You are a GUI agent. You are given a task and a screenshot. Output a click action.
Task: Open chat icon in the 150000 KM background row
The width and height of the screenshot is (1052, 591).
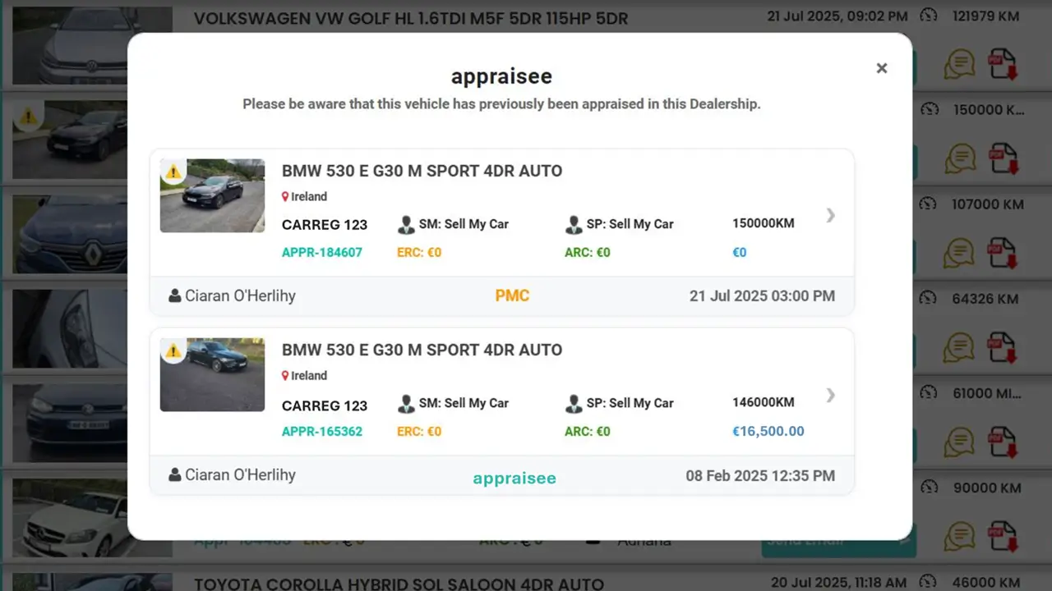click(959, 158)
